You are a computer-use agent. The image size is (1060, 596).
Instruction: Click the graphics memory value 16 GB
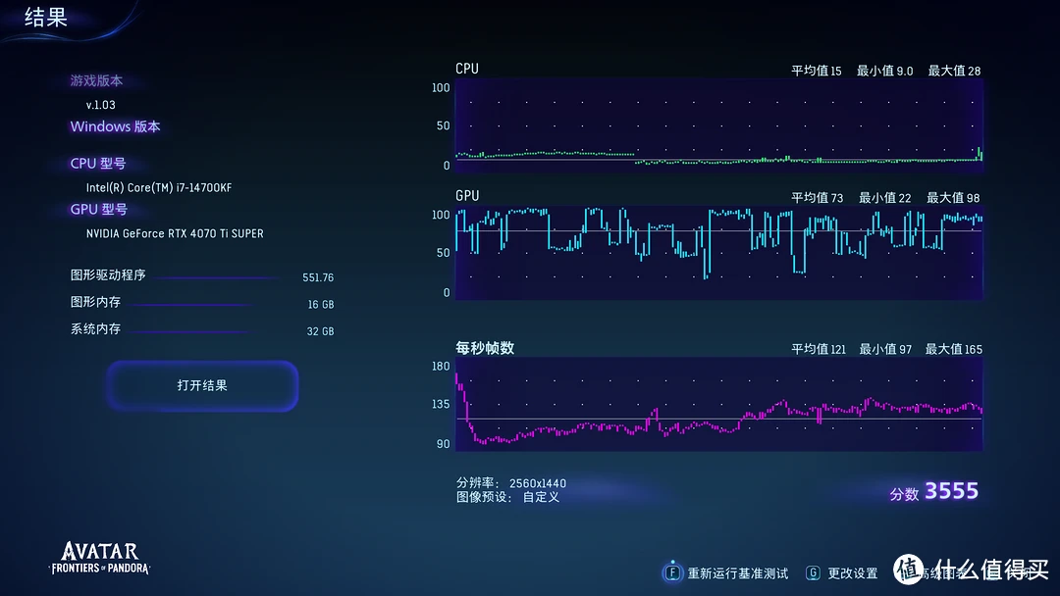coord(320,305)
